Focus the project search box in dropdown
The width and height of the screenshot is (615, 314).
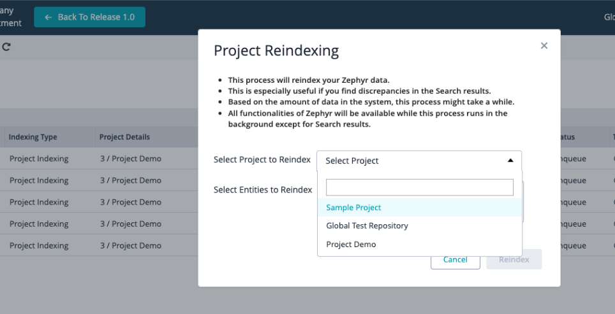pos(419,187)
